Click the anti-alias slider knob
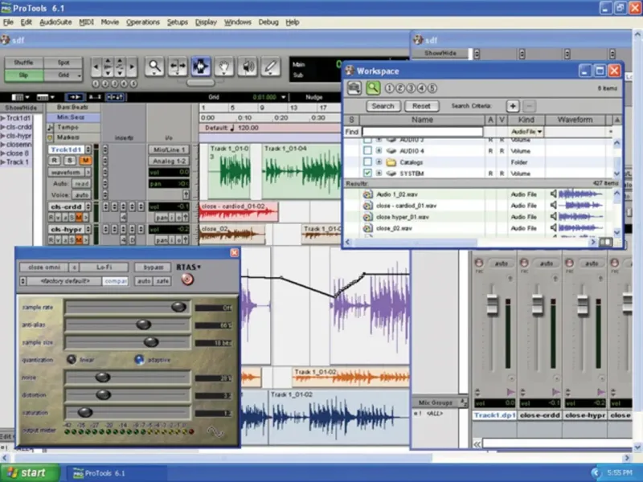Screen dimensions: 643x482 point(143,325)
